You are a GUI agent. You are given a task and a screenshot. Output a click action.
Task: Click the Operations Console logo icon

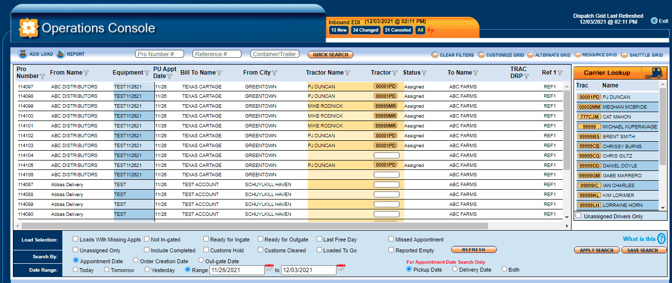tap(28, 28)
